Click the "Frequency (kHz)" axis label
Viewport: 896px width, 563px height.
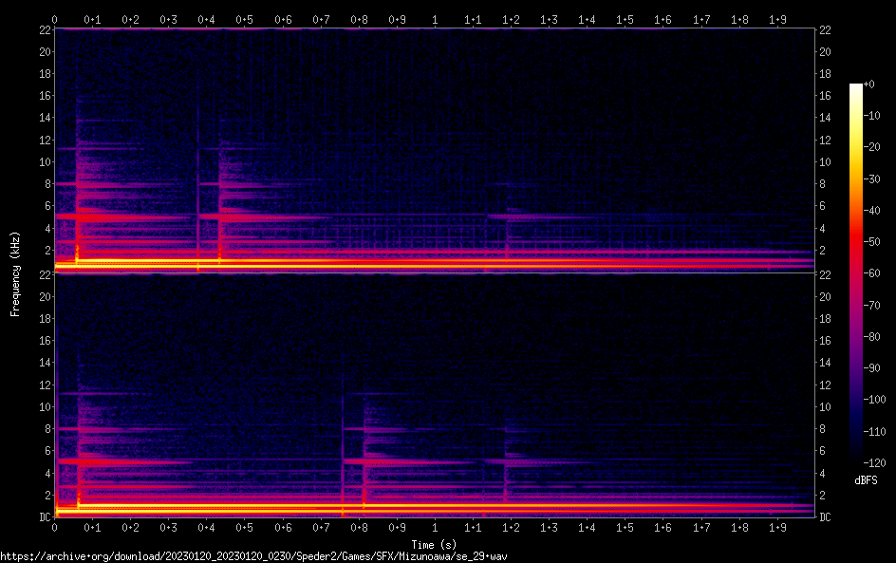[15, 272]
